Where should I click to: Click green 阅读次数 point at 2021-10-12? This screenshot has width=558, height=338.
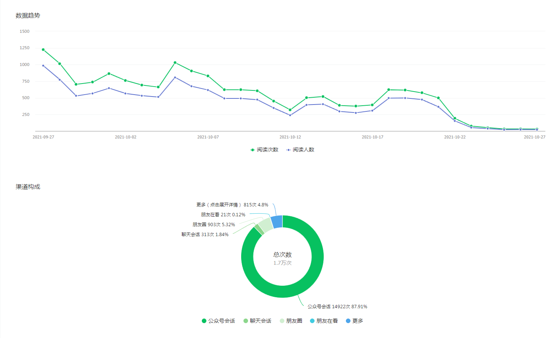290,110
